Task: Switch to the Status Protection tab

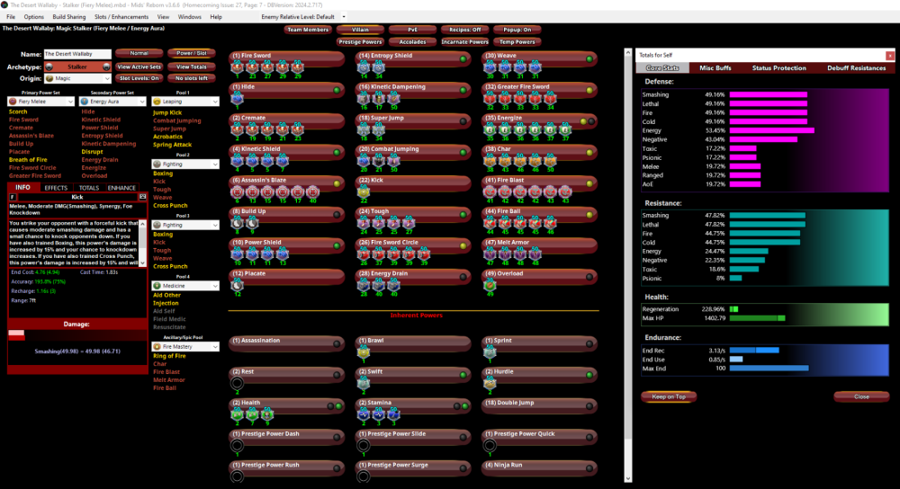Action: click(x=778, y=67)
